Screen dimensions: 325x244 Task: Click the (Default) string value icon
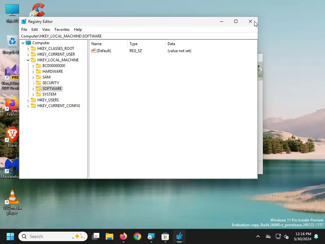(x=93, y=51)
